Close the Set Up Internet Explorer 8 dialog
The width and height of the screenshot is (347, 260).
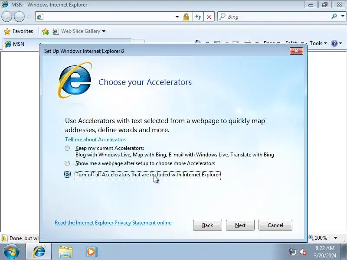[296, 51]
